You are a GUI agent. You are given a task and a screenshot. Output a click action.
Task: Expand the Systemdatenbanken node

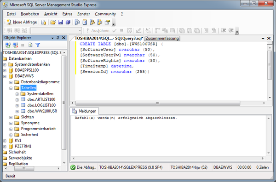tap(5, 65)
